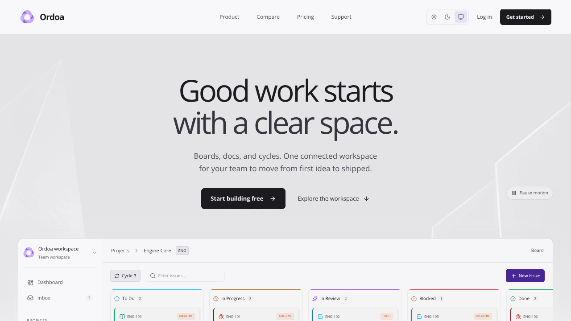Open issue ENG-103
The image size is (571, 321).
point(157,314)
